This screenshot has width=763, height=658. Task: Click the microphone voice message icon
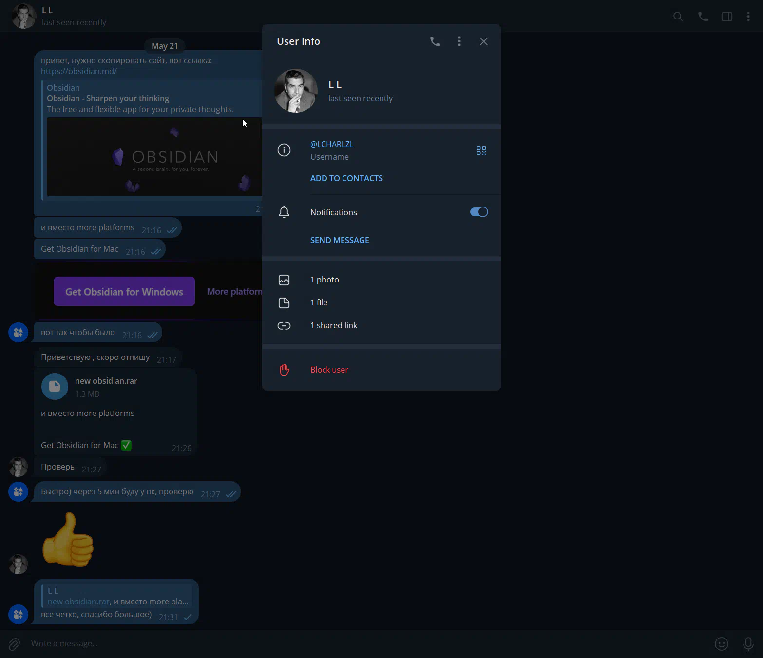pos(748,644)
